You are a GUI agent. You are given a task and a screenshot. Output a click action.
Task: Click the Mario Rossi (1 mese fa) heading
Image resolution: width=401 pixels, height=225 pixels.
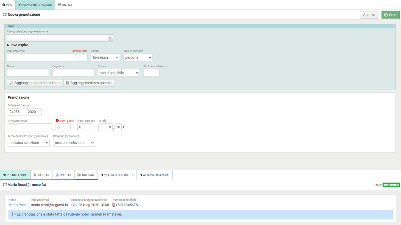pos(27,185)
